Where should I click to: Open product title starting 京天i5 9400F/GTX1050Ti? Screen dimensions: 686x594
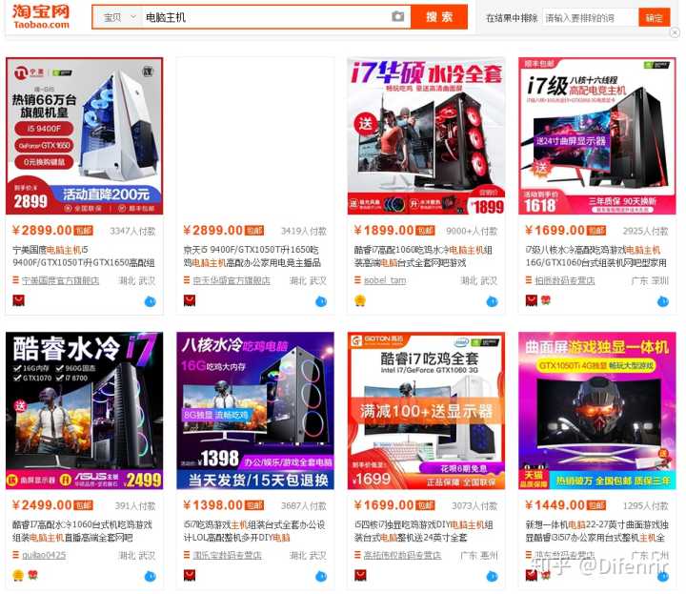252,256
